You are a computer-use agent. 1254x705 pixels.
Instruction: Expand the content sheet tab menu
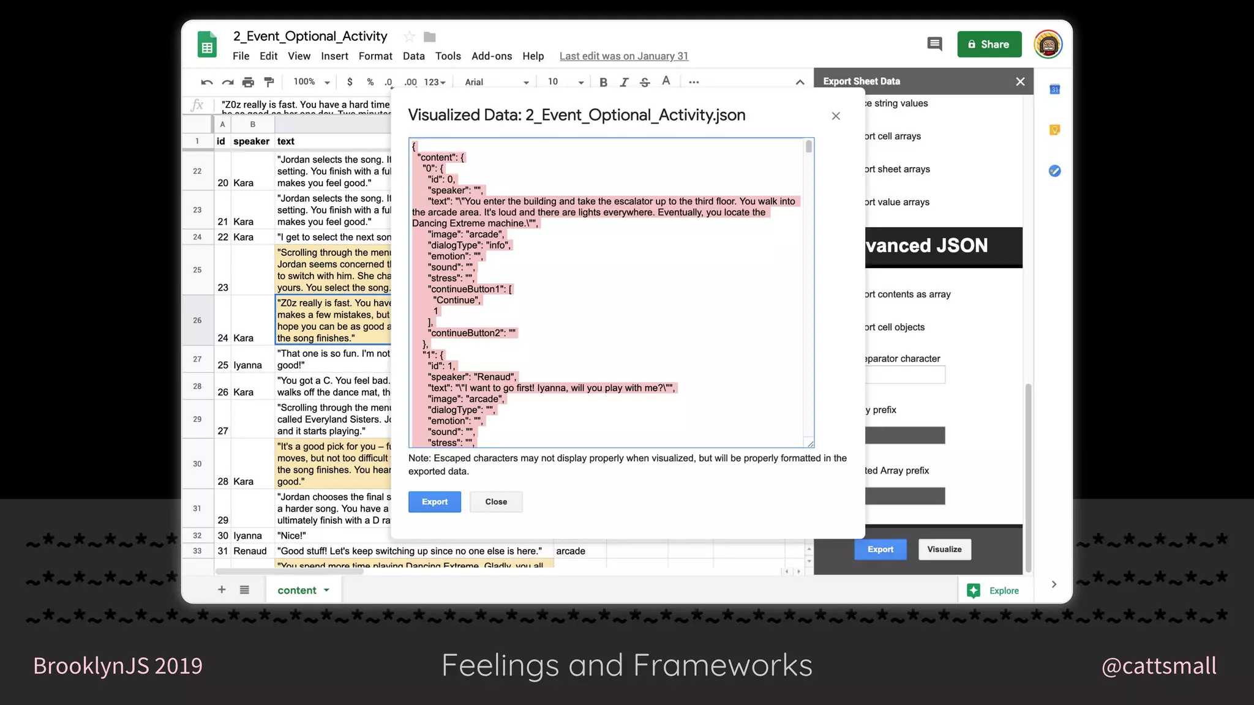coord(327,591)
